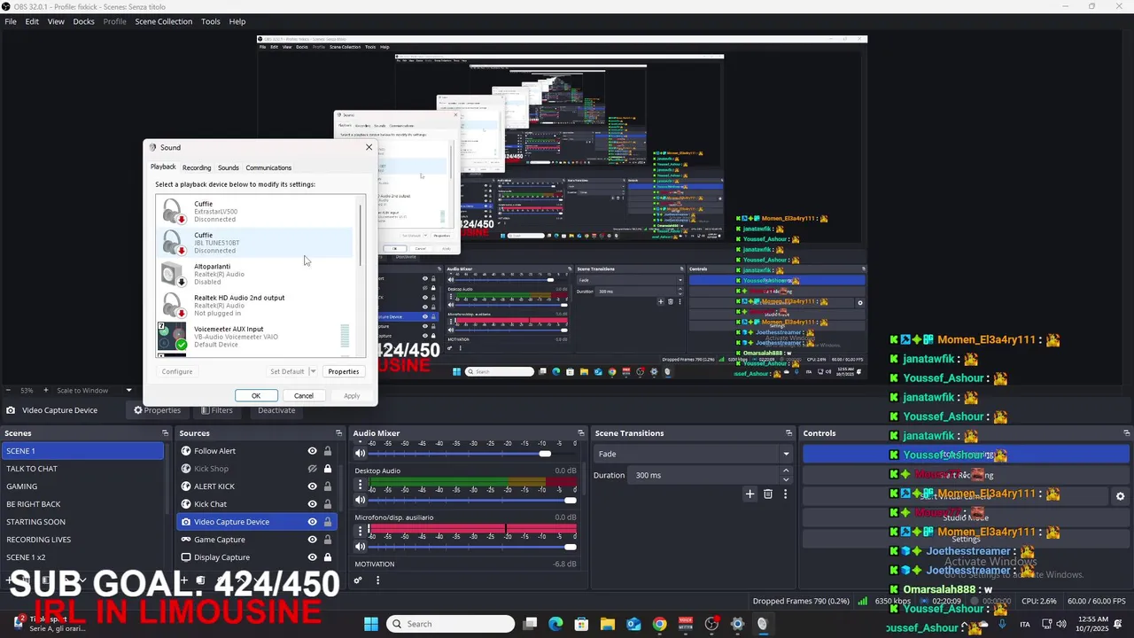Open Google Chrome from taskbar
Screen dimensions: 1134x638
point(659,624)
